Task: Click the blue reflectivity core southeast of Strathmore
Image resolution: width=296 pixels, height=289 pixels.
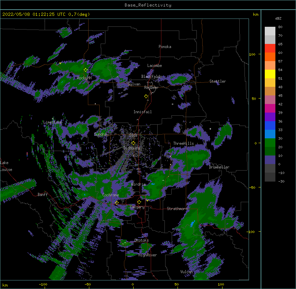Action: [x=193, y=223]
